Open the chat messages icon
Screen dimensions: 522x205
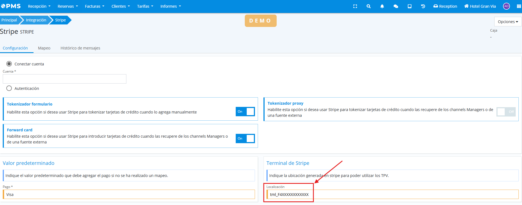coord(396,6)
